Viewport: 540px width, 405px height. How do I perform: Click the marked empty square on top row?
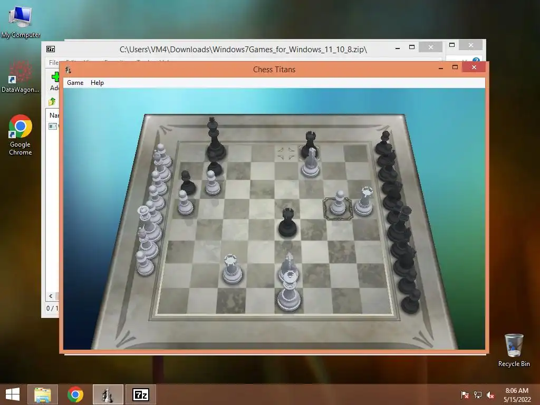pos(286,153)
